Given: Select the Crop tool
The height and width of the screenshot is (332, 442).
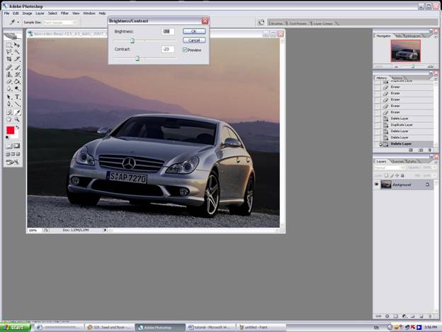Looking at the screenshot, I should click(x=9, y=60).
